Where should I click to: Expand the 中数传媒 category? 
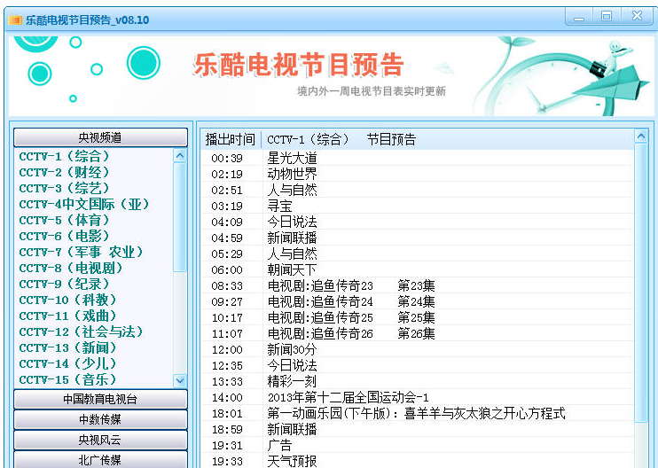tap(100, 419)
